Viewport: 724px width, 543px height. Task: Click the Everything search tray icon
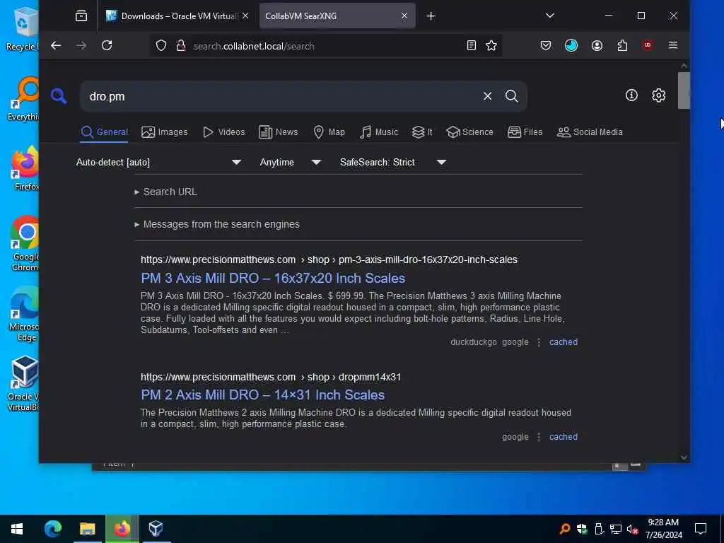[x=565, y=529]
